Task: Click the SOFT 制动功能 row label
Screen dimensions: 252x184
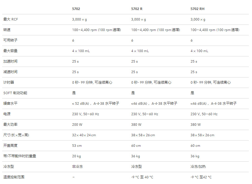Action: tap(15, 93)
